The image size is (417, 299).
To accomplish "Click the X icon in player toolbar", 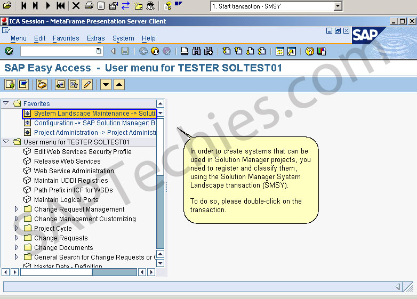I will pos(76,5).
